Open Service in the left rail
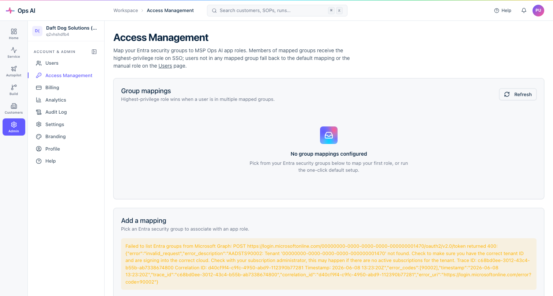This screenshot has width=553, height=296. (14, 53)
